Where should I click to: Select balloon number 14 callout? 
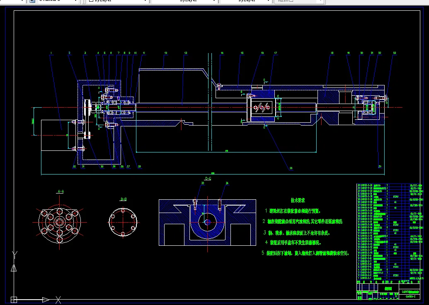(x=222, y=53)
